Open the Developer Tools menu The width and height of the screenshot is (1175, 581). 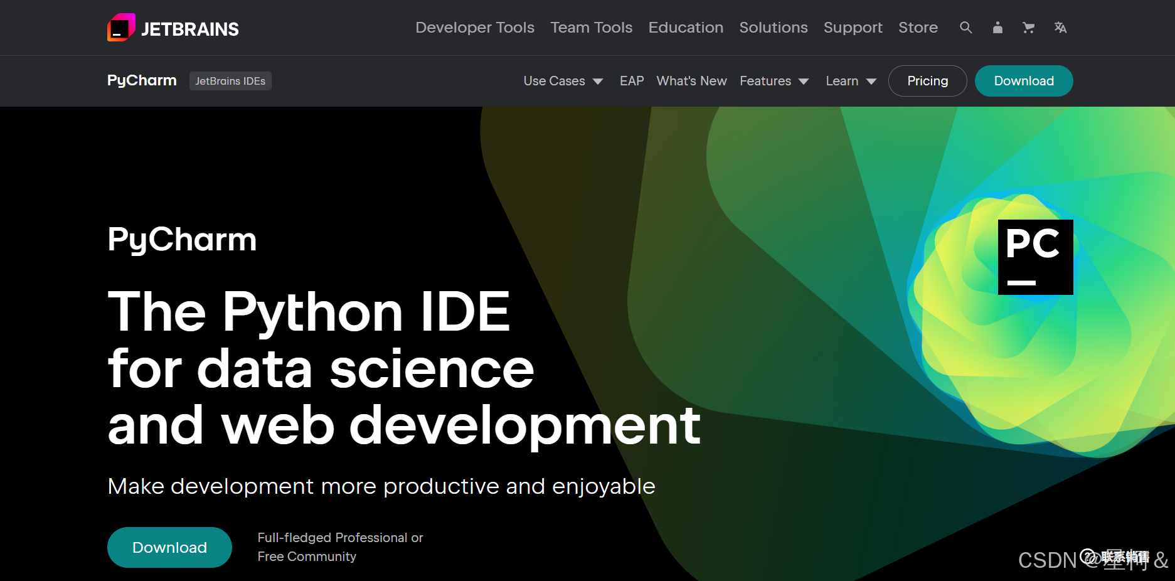[x=475, y=28]
